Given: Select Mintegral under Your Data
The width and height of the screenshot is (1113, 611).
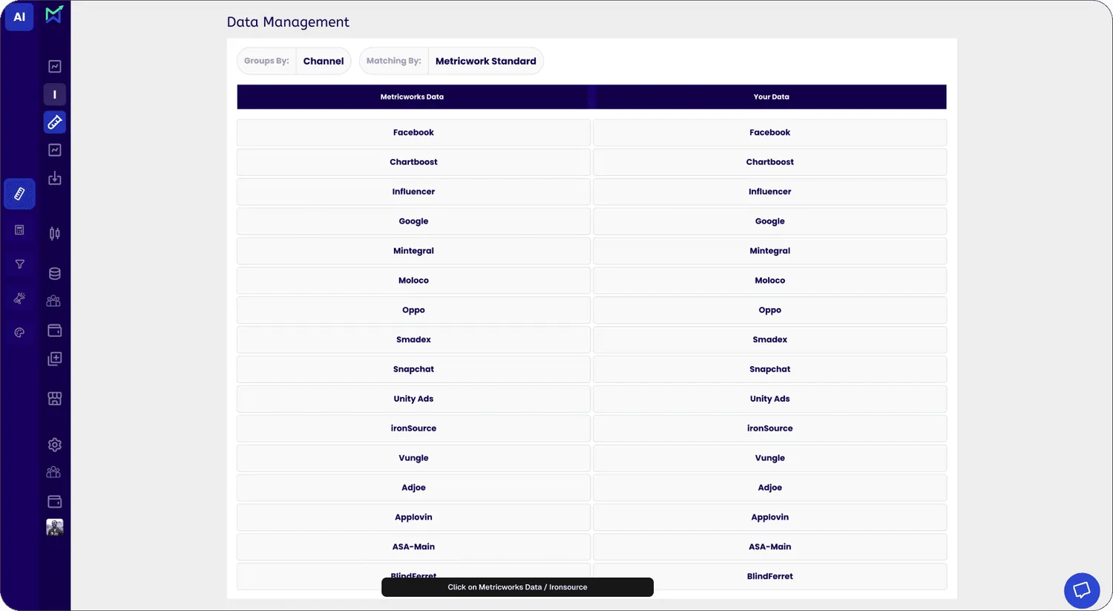Looking at the screenshot, I should coord(769,251).
